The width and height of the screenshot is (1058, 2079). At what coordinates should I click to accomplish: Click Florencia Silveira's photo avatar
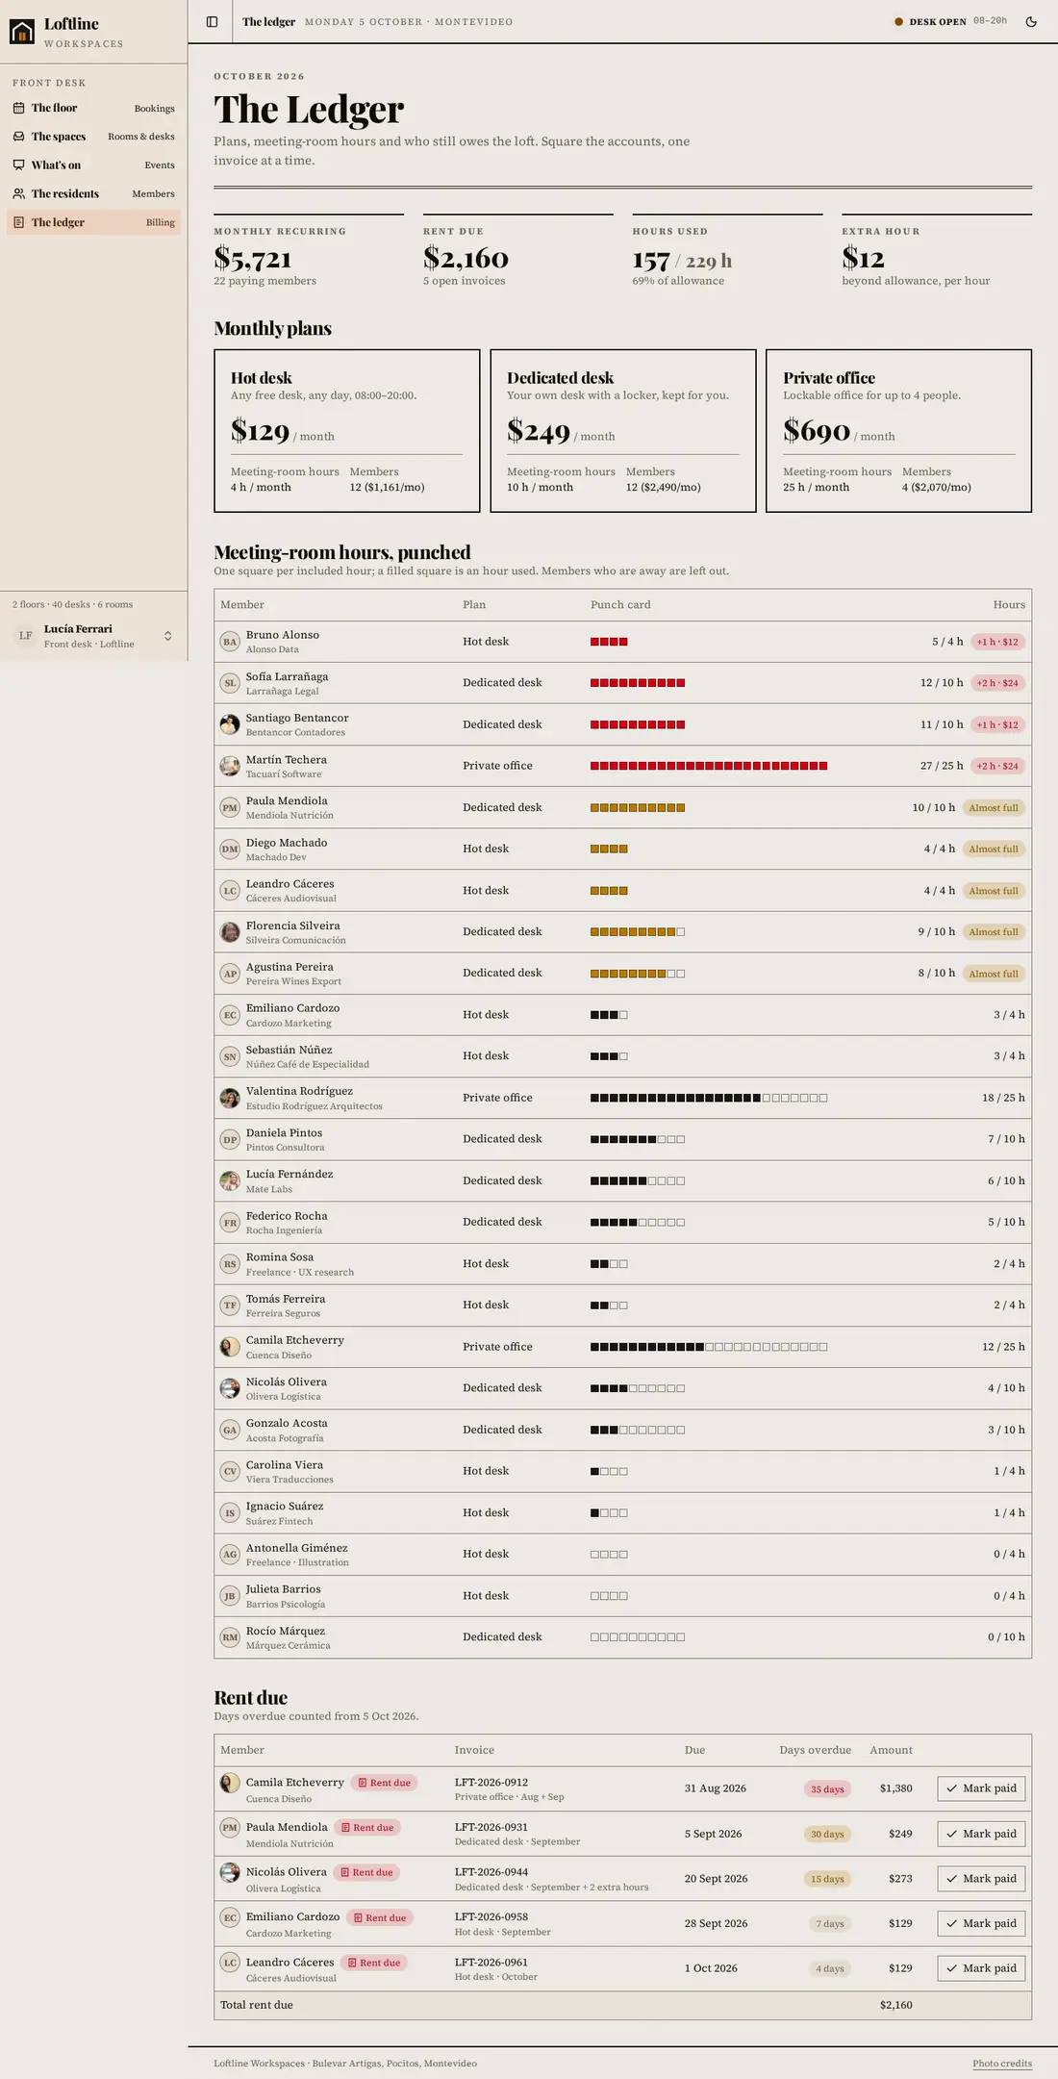(230, 932)
